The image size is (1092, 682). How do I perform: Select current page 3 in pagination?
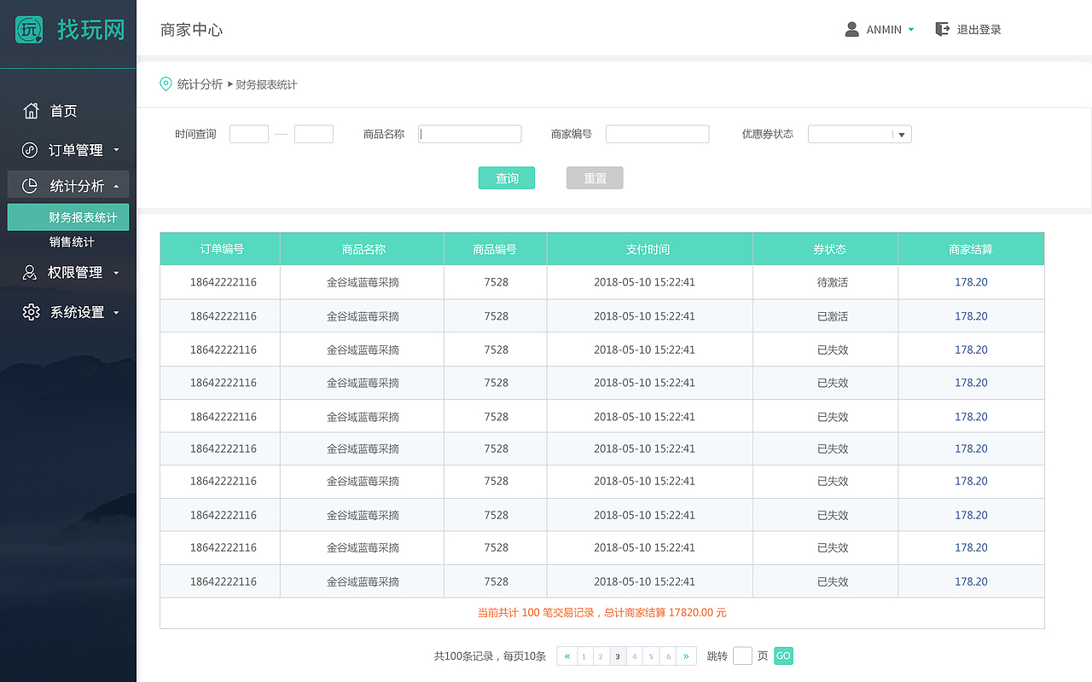click(618, 656)
